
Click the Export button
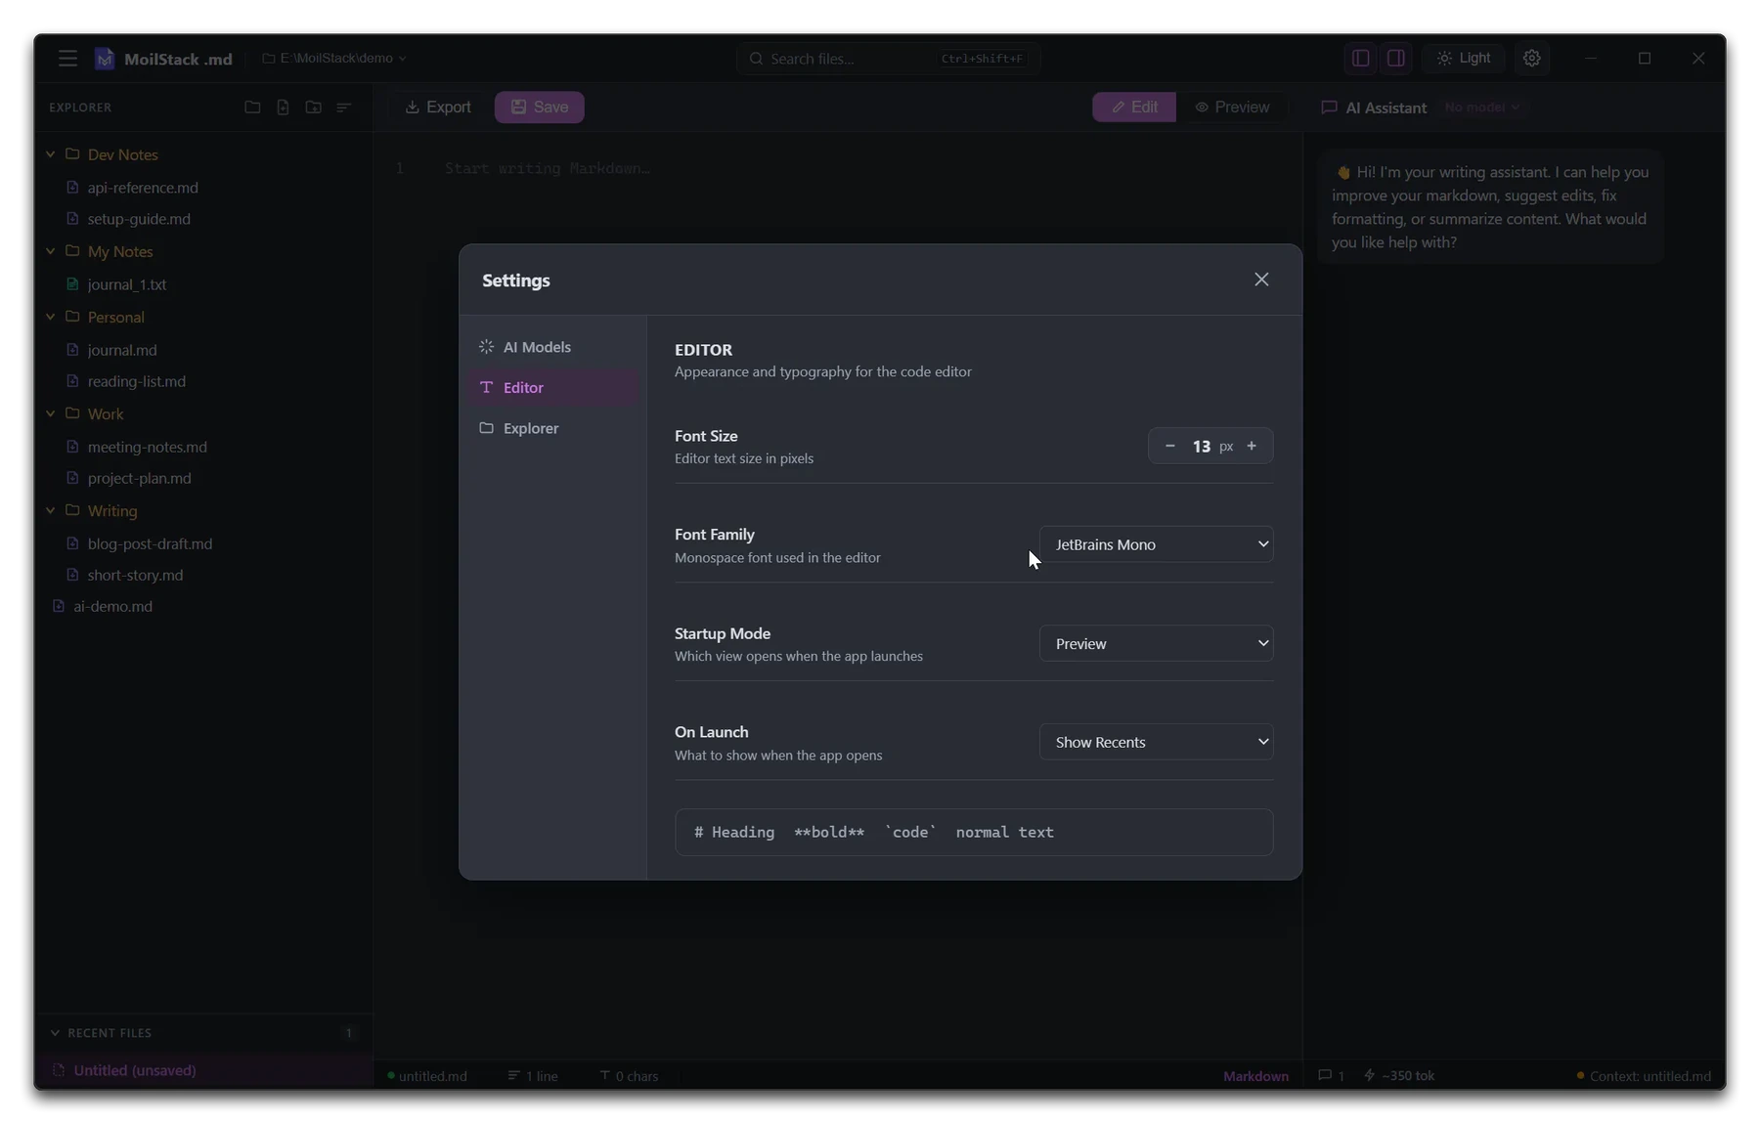coord(438,108)
